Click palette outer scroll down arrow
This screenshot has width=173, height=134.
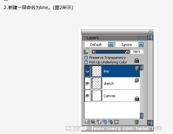pos(150,123)
